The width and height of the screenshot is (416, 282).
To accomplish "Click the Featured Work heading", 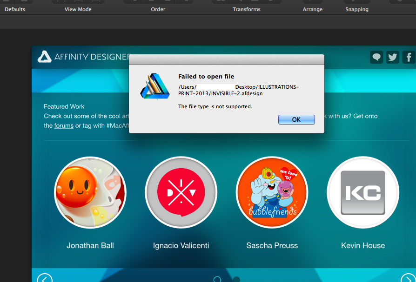I will click(x=64, y=106).
